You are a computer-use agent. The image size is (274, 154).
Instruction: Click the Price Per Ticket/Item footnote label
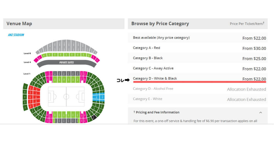click(x=247, y=24)
